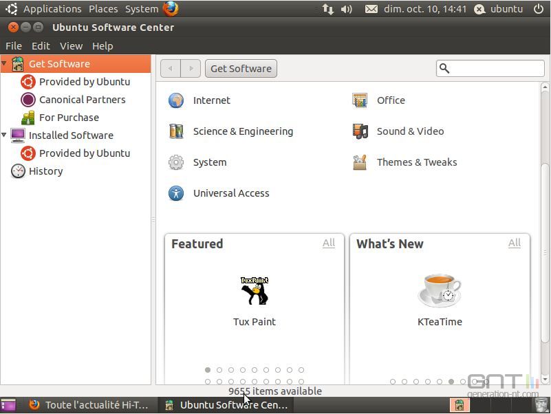
Task: Click the Get Software sidebar icon
Action: tap(18, 64)
